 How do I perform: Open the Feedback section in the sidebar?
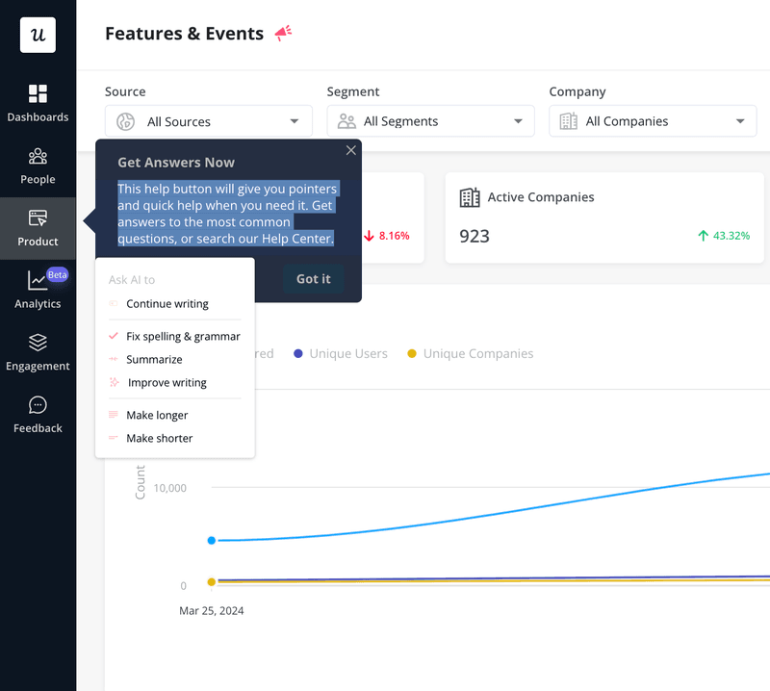(x=38, y=414)
